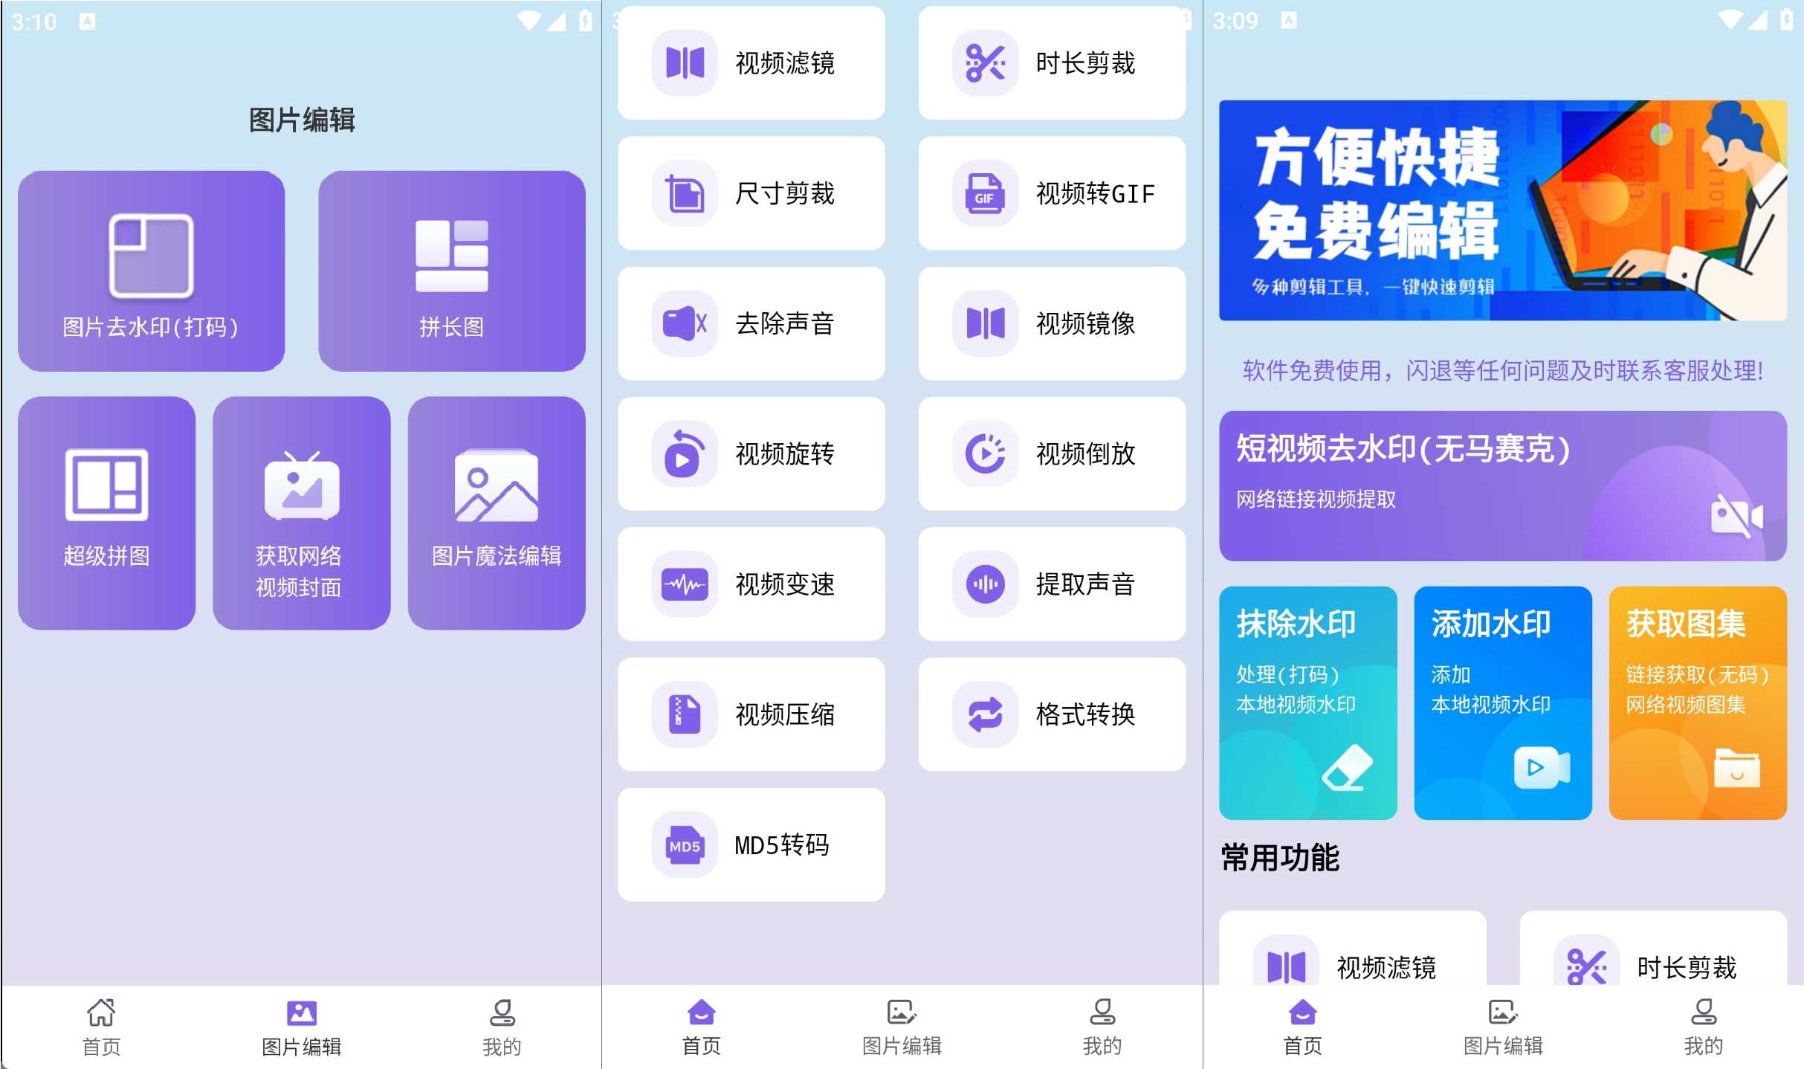Open the 去除声音 mute tool
This screenshot has width=1804, height=1069.
pyautogui.click(x=751, y=323)
